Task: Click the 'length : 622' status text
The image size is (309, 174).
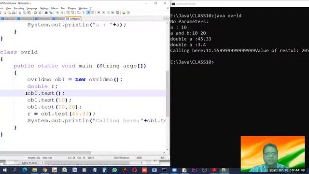Action: click(34, 158)
